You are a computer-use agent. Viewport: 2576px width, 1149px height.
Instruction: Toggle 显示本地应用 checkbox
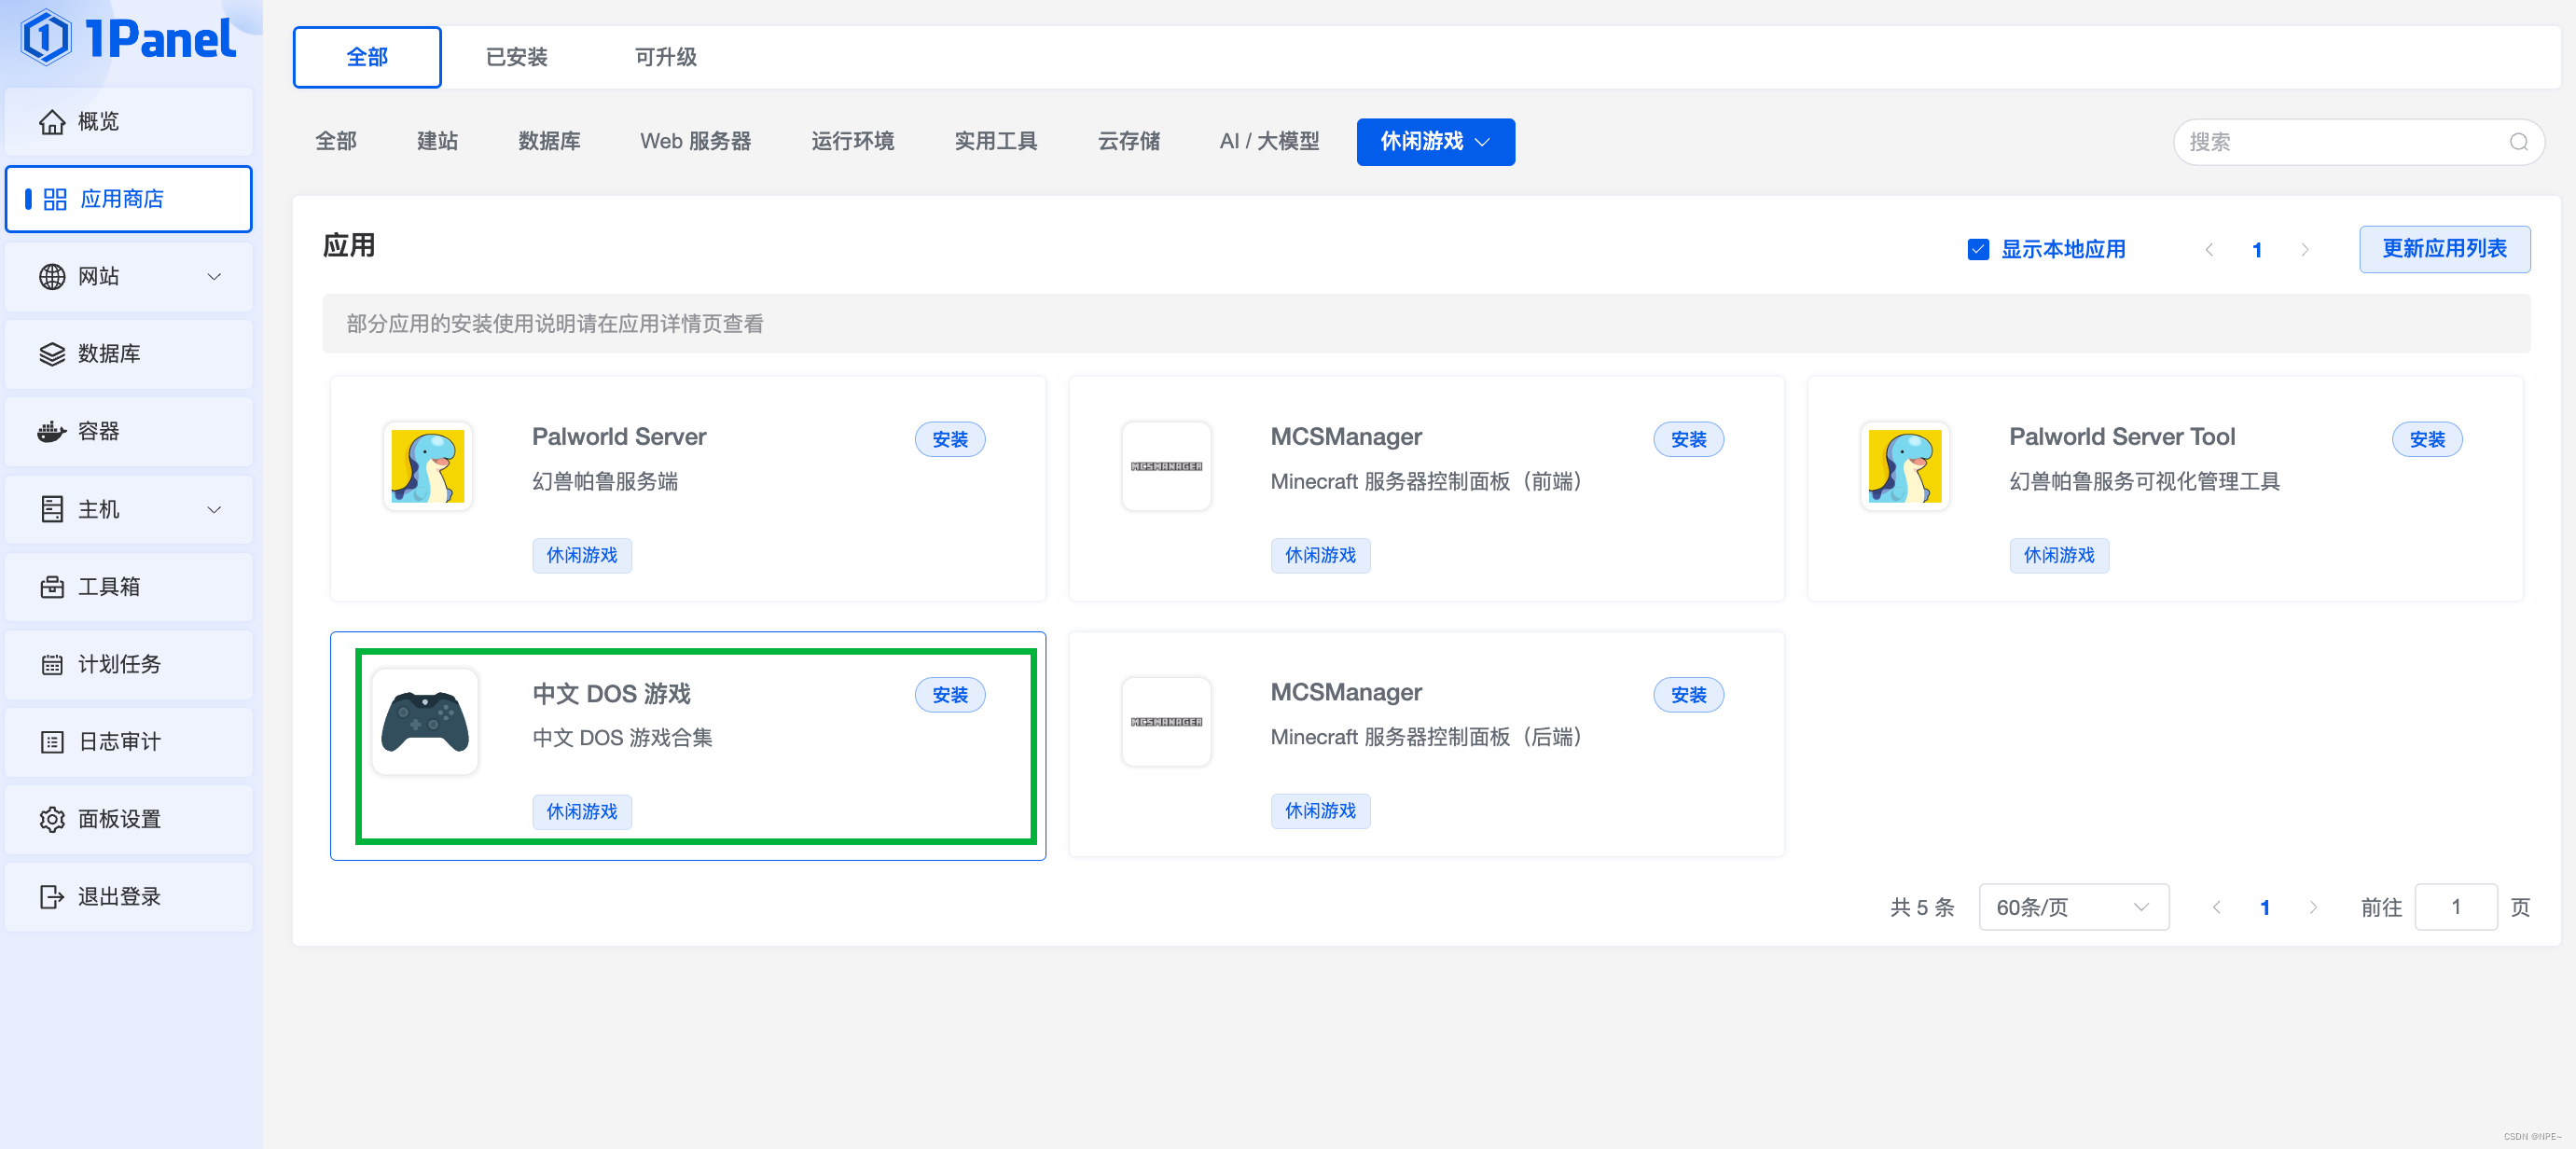1978,249
